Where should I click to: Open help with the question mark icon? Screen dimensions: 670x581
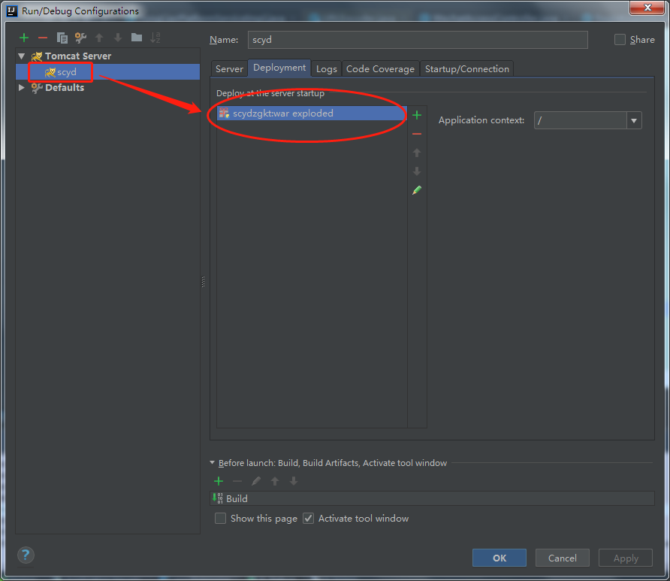[x=26, y=555]
